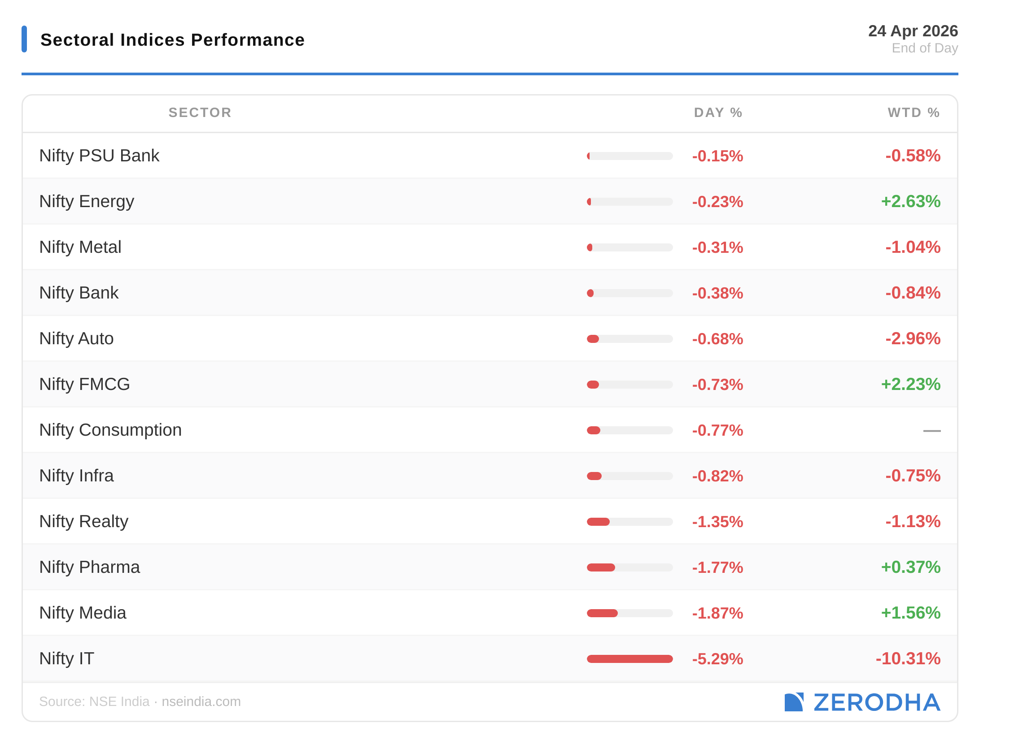Click Nifty IT -10.31% WTD value
This screenshot has height=749, width=1023.
(x=908, y=658)
